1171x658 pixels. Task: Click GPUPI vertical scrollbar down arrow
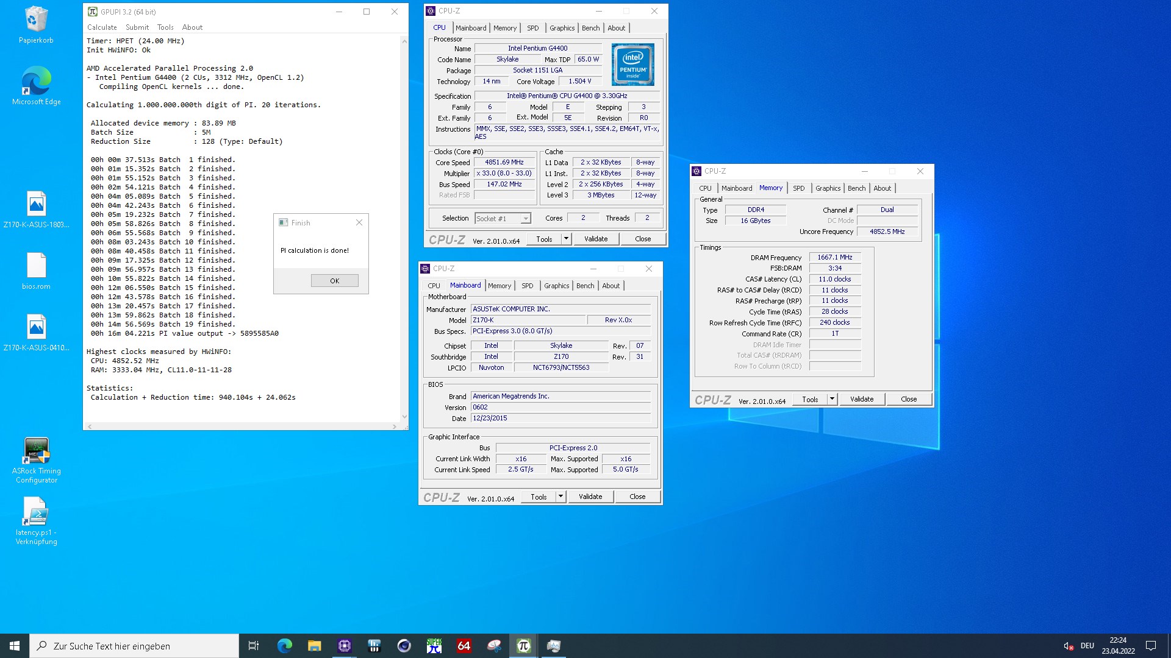[404, 417]
